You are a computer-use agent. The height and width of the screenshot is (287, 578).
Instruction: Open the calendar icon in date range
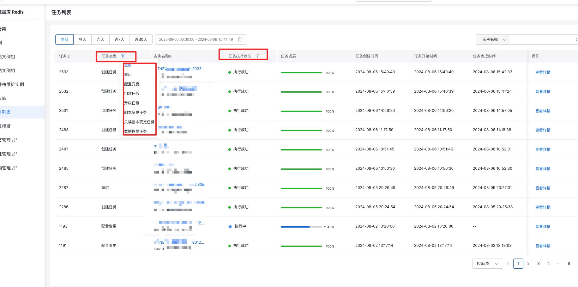pyautogui.click(x=240, y=40)
